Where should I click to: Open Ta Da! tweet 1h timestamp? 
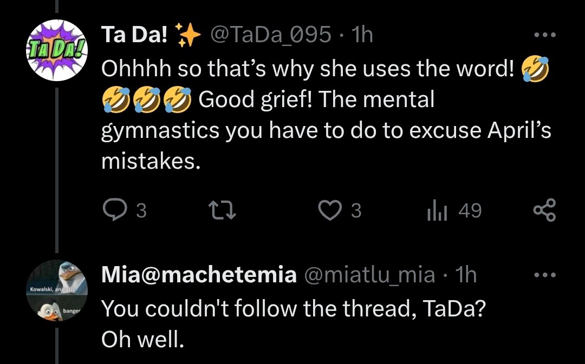tap(362, 35)
